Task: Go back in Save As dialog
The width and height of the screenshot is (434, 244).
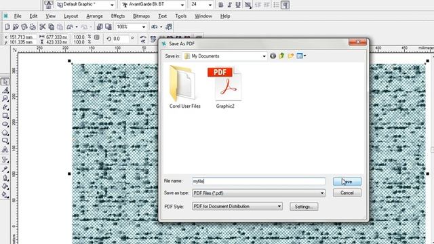Action: 273,56
